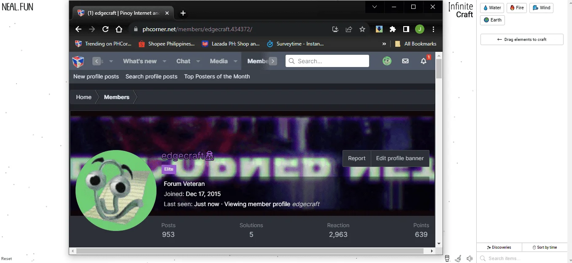Open forum account avatar menu
Viewport: 572px width, 263px height.
(387, 61)
